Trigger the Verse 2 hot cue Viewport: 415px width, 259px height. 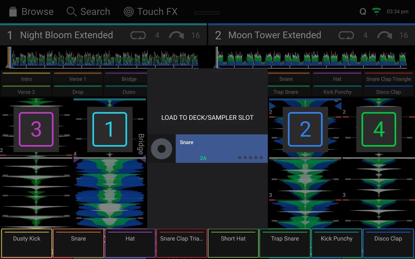coord(27,91)
